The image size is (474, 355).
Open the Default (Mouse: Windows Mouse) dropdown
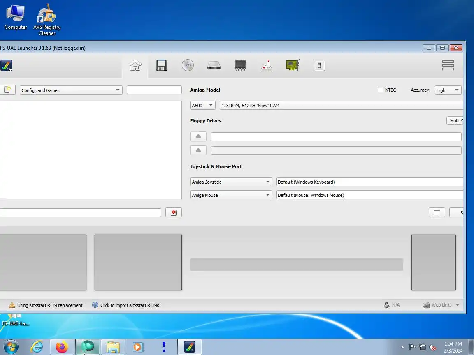370,195
